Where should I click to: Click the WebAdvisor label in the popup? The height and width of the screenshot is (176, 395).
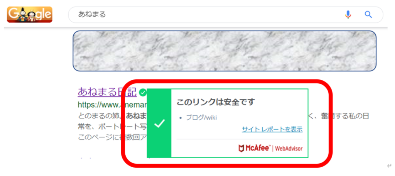289,149
